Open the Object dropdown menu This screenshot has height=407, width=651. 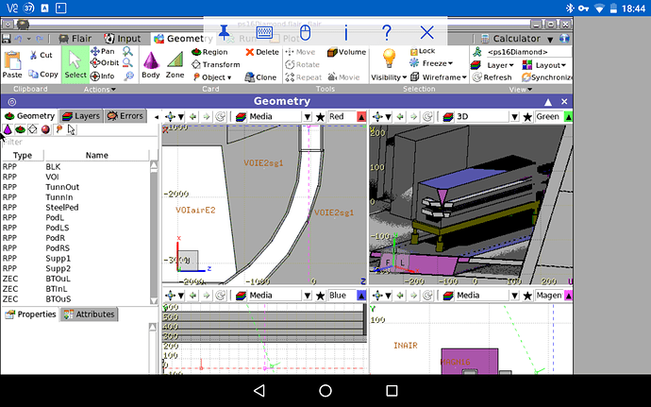coord(211,77)
